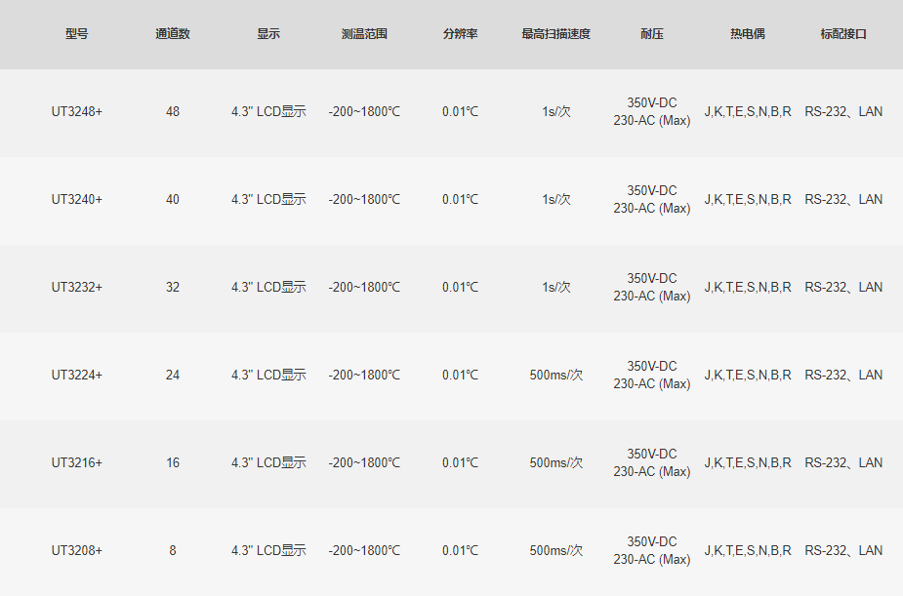The height and width of the screenshot is (596, 903).
Task: Select the UT3232+ model name
Action: coord(76,288)
